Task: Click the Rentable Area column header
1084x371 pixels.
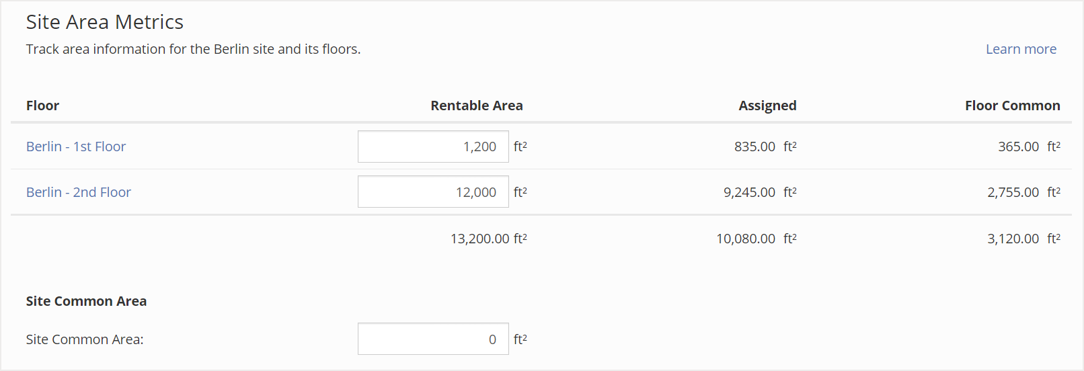Action: (x=476, y=106)
